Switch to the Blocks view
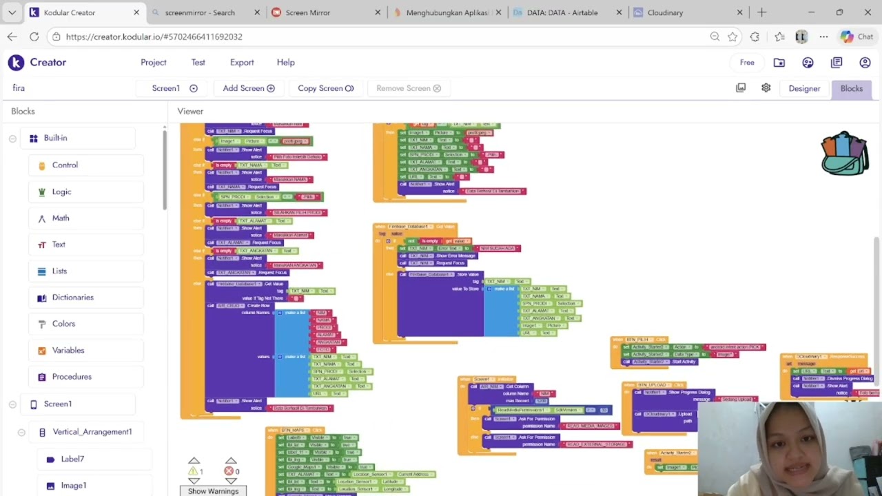Screen dimensions: 882x496 click(852, 88)
